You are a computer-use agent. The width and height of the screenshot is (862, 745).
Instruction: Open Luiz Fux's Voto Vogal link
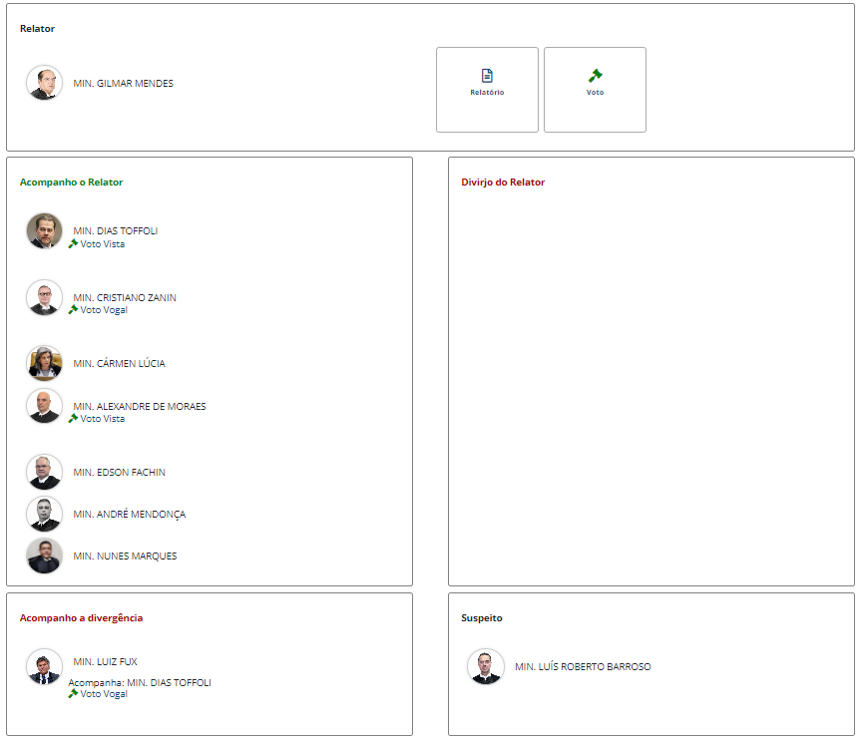tap(104, 694)
